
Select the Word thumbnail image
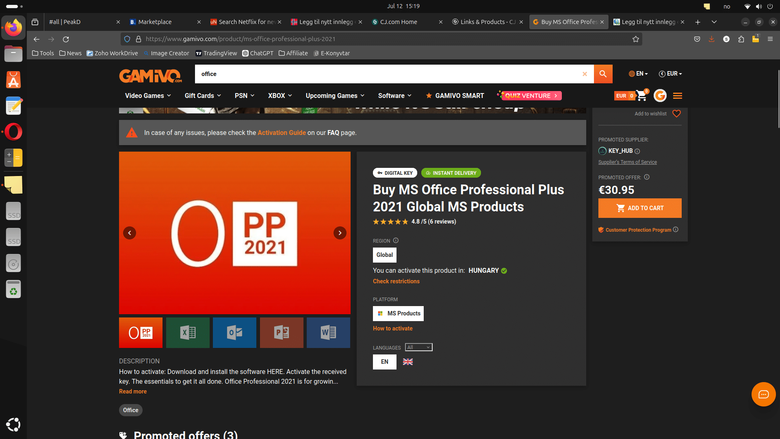328,333
